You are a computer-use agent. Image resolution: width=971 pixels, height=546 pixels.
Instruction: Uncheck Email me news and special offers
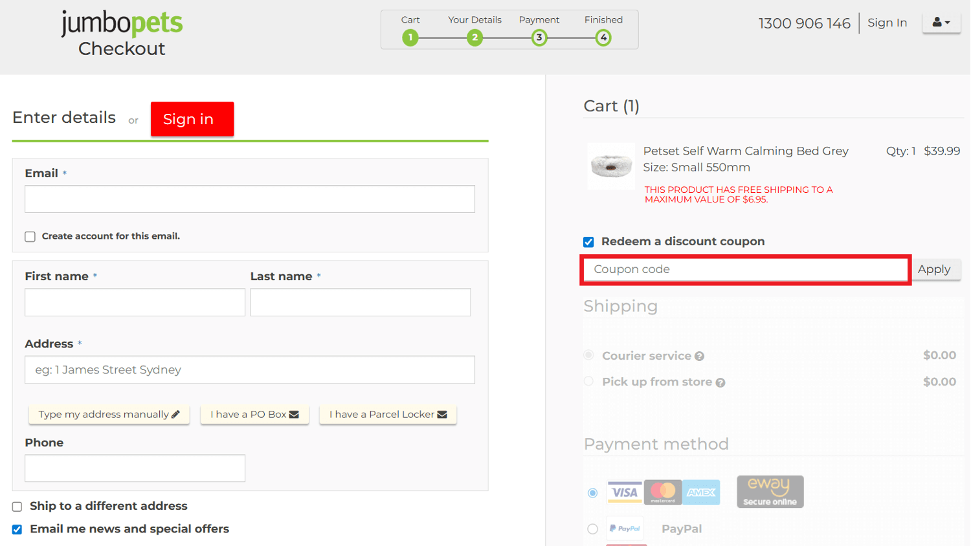[x=17, y=529]
